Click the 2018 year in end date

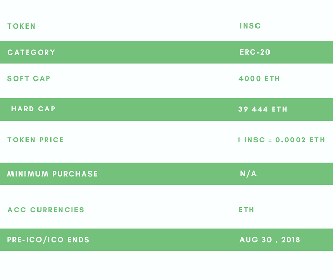291,240
